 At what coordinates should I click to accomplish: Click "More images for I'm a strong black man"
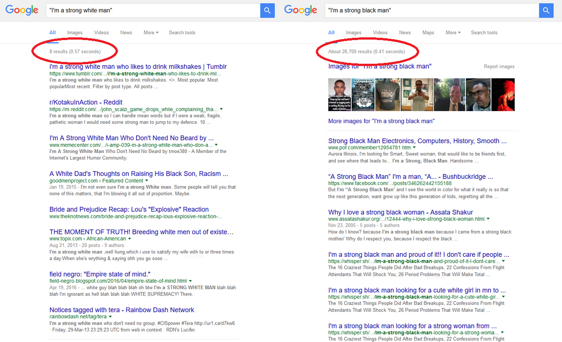[x=381, y=121]
